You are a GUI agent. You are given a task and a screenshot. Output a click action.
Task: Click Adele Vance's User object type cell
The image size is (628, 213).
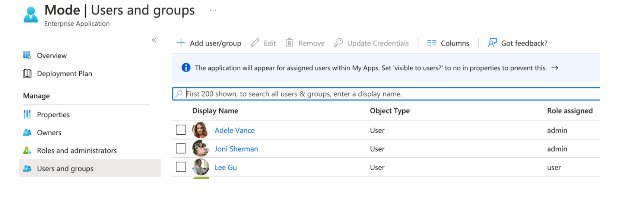point(377,130)
